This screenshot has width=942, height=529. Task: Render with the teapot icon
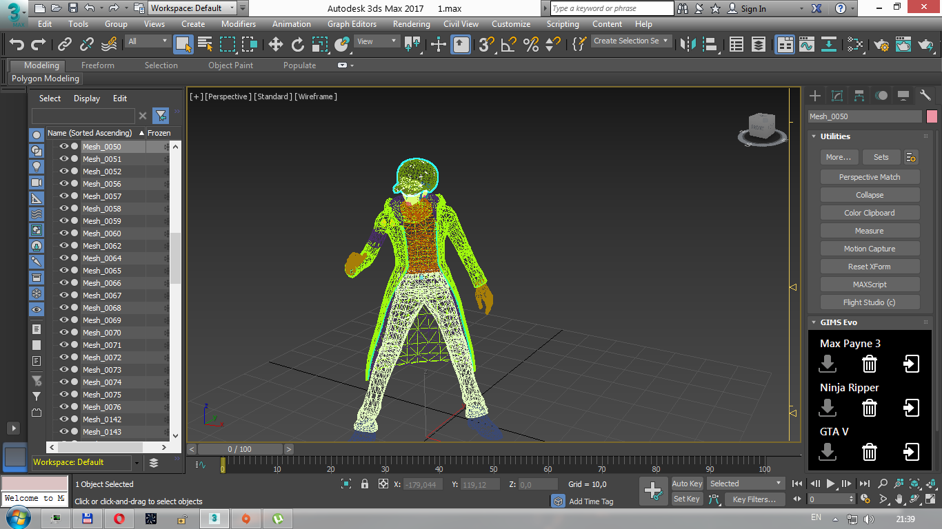925,45
